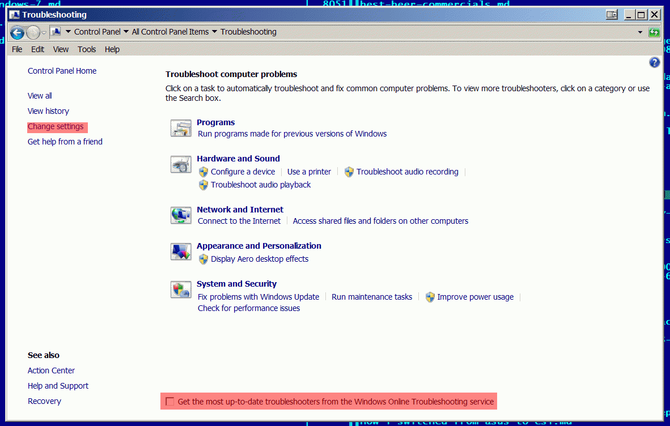Click the Forward navigation arrow button

[x=33, y=32]
